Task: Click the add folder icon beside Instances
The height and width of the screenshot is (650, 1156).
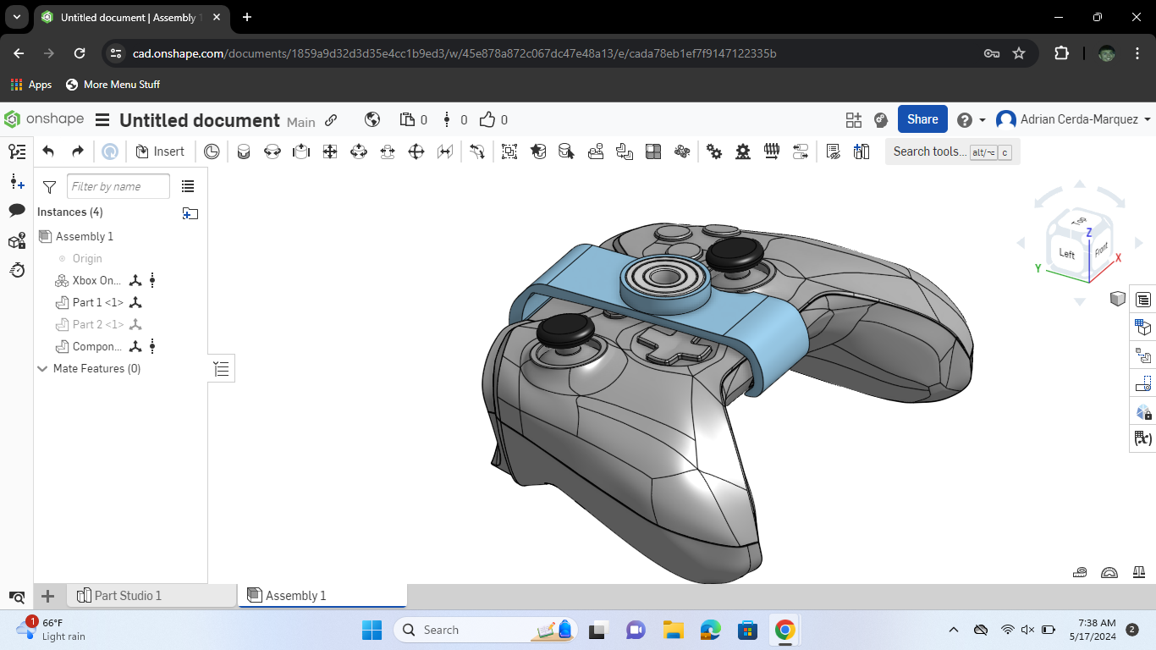Action: click(190, 213)
